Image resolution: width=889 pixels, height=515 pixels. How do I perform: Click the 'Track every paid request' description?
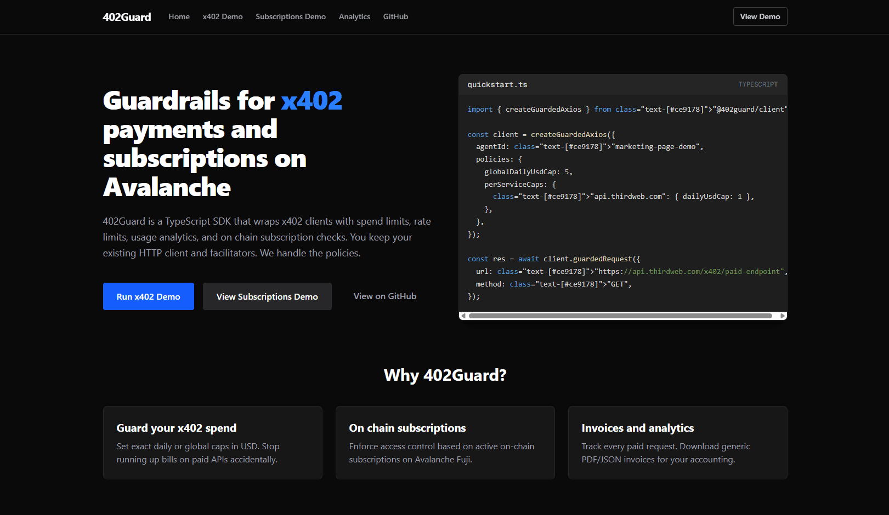[x=666, y=453]
